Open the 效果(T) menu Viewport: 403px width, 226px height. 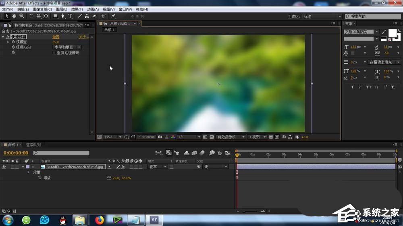coord(77,9)
